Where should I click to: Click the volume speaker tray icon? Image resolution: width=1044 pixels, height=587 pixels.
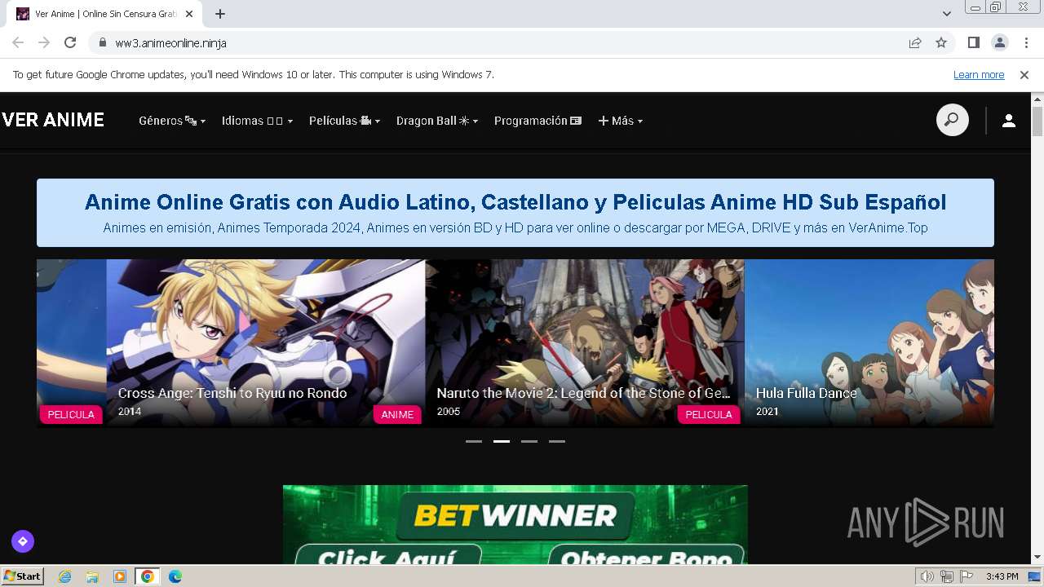[x=927, y=576]
